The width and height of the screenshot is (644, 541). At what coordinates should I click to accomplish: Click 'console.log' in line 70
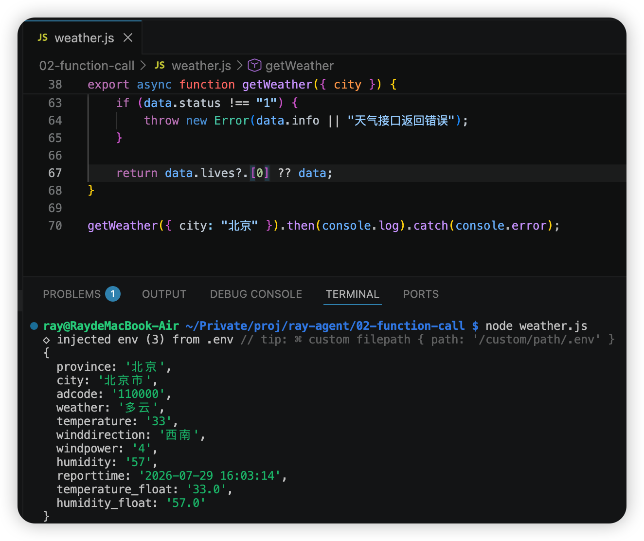point(360,225)
